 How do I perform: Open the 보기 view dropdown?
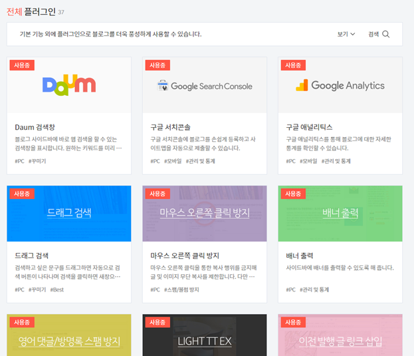click(x=346, y=34)
